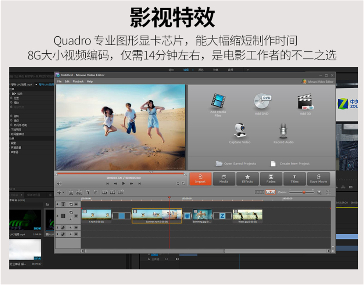Image resolution: width=364 pixels, height=285 pixels.
Task: Toggle visibility of the title track 4
Action: 71,204
